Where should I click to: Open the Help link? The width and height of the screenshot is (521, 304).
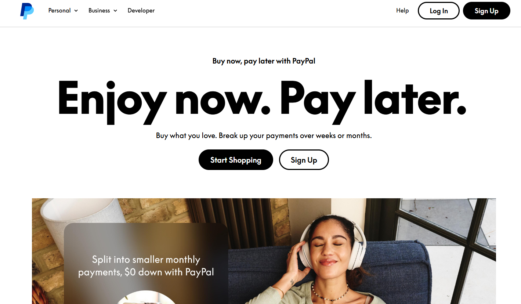point(402,11)
